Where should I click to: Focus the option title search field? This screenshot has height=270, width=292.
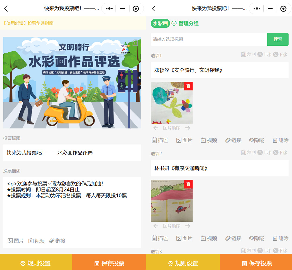[209, 39]
